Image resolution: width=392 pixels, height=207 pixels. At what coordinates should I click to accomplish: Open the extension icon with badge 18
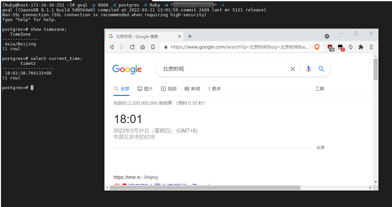(330, 47)
